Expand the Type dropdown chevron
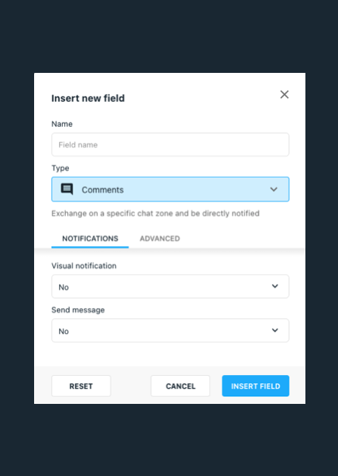 click(274, 190)
